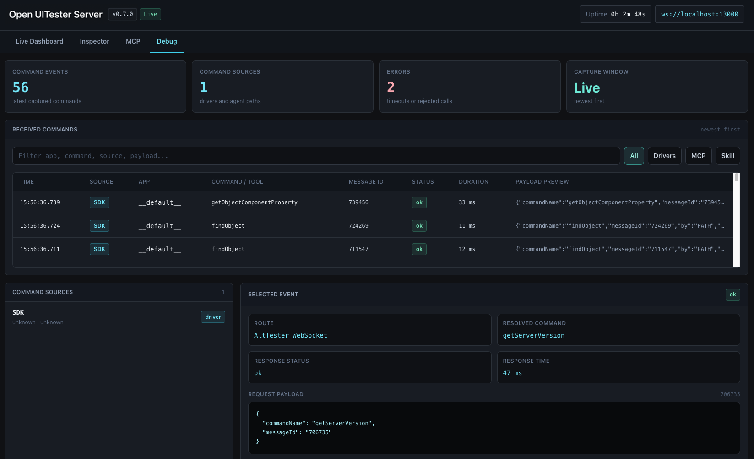Click the AltTester WebSocket route value
Viewport: 754px width, 459px height.
point(291,335)
